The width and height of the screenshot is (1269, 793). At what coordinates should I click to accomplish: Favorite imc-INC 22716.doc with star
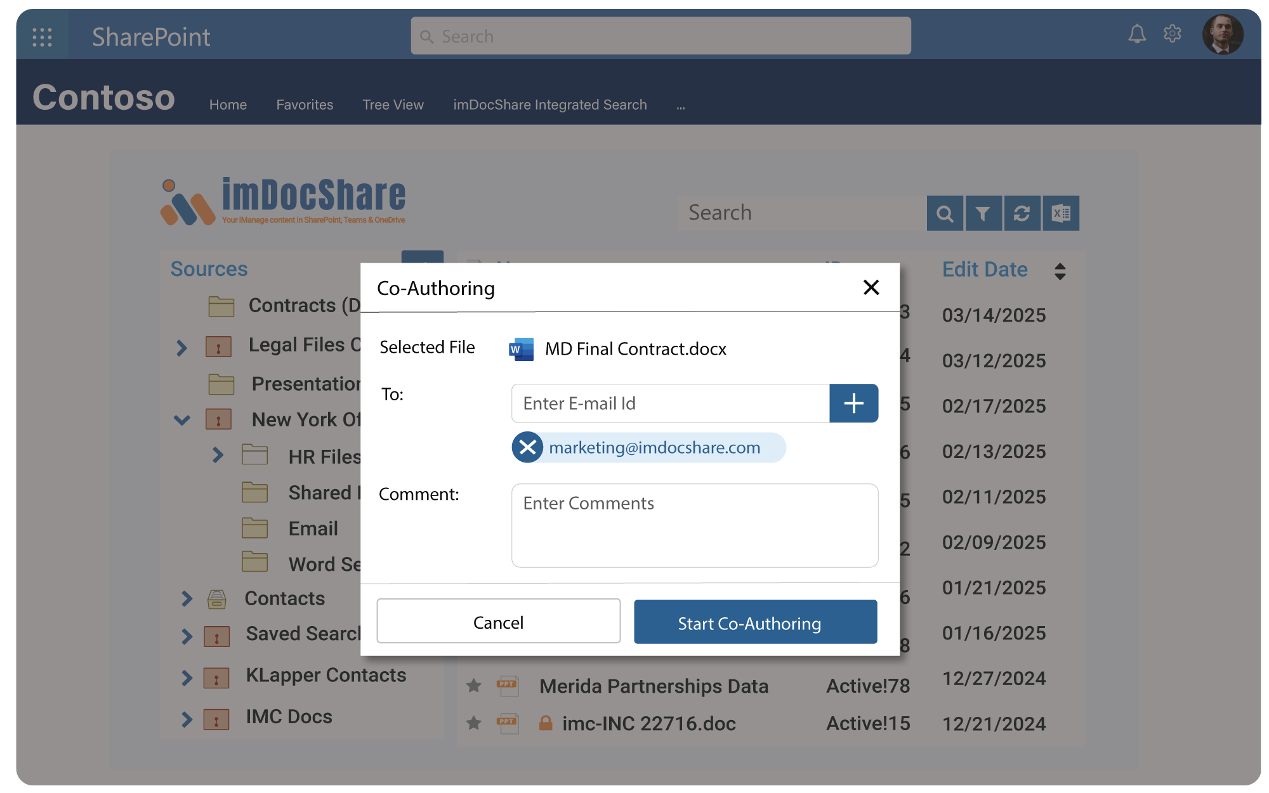[x=473, y=723]
